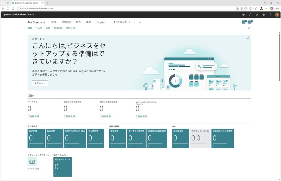Reload the page with refresh icon
Screen dimensions: 281x181
point(8,9)
